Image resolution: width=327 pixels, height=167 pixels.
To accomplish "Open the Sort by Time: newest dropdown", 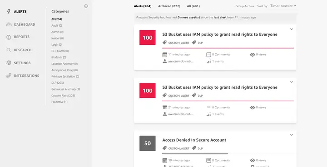I will click(283, 6).
